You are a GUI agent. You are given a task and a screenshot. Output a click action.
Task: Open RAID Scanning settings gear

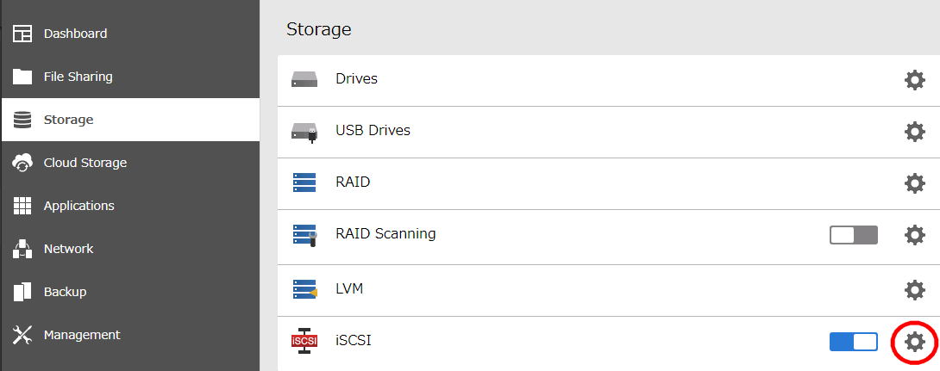[x=914, y=235]
